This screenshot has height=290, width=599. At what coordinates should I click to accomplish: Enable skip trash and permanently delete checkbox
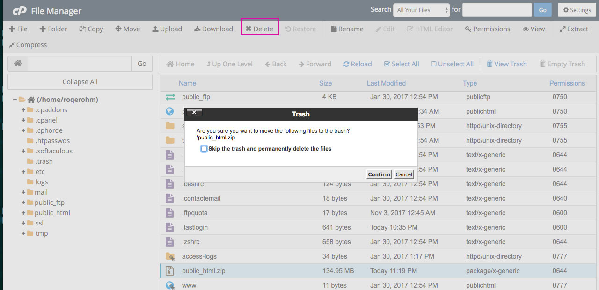tap(204, 149)
